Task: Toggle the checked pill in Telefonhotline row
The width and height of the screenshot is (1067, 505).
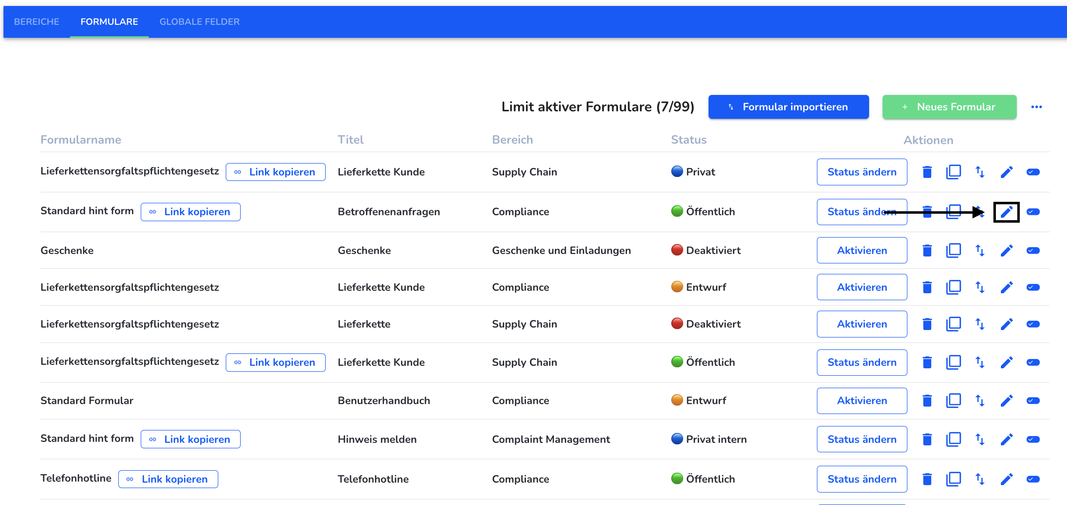Action: [1033, 479]
